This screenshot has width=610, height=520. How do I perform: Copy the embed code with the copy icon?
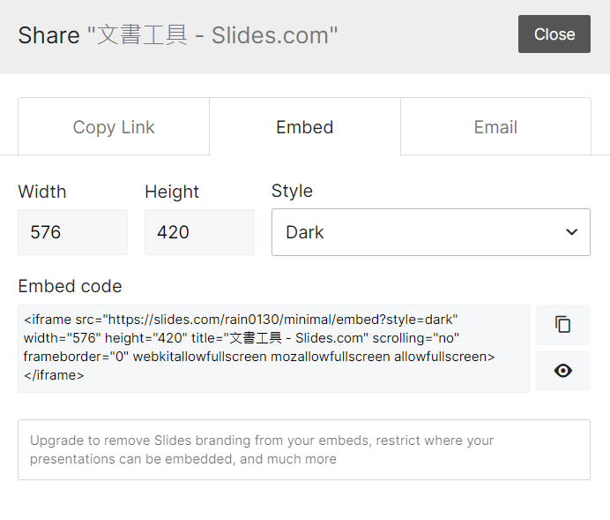563,325
